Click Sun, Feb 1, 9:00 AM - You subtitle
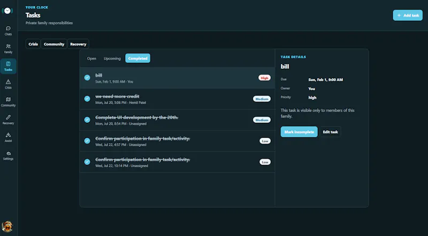 pos(114,82)
